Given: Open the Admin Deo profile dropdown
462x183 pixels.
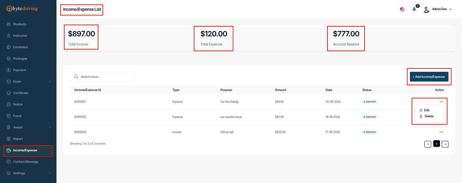Looking at the screenshot, I should tap(438, 9).
